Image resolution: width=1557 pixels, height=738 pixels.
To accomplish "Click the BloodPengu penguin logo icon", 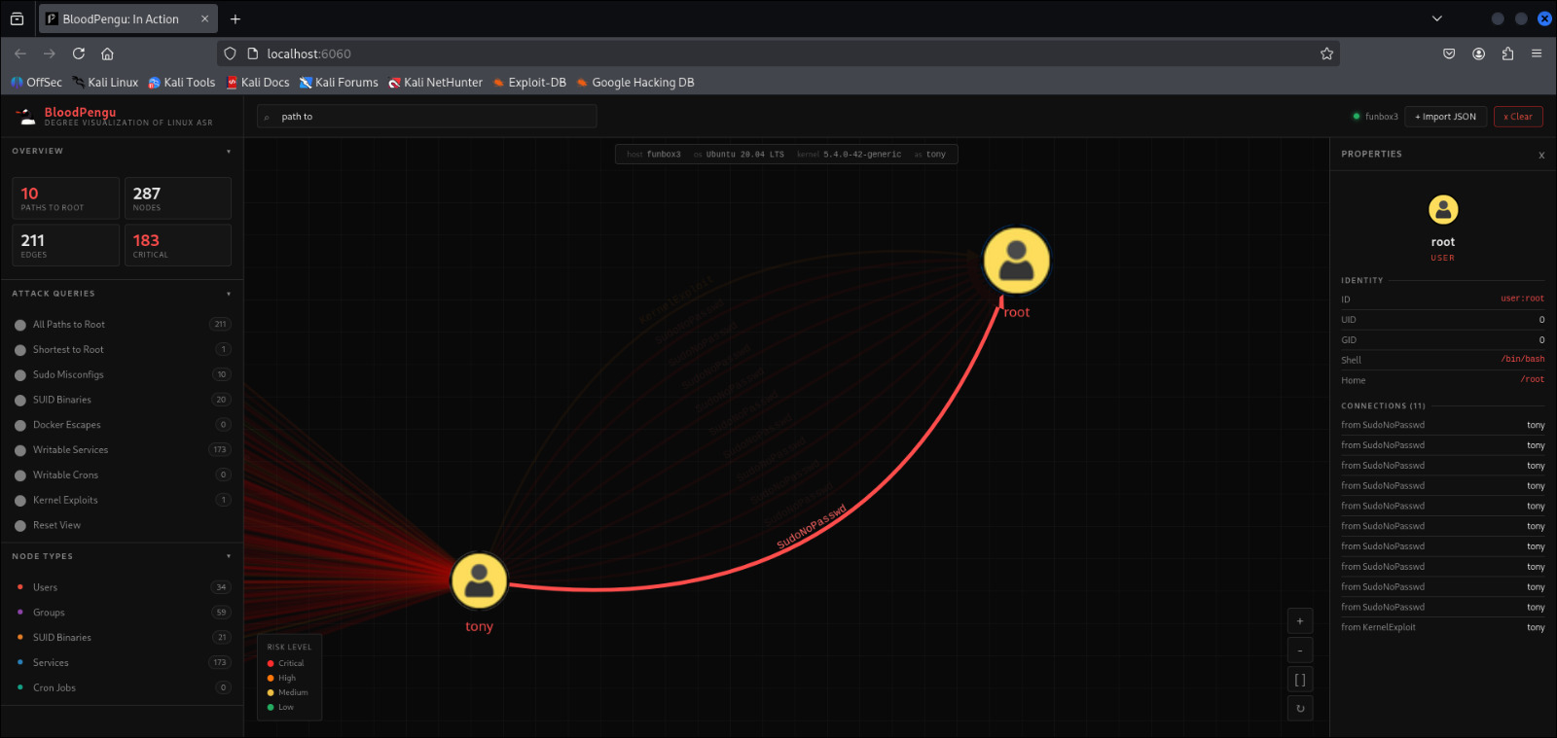I will pos(25,117).
